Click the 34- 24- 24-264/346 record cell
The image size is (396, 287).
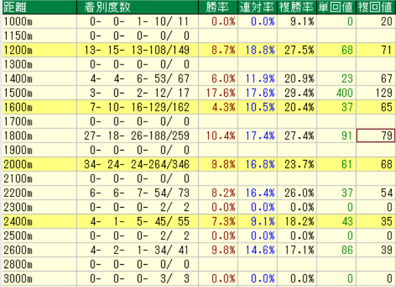click(138, 165)
